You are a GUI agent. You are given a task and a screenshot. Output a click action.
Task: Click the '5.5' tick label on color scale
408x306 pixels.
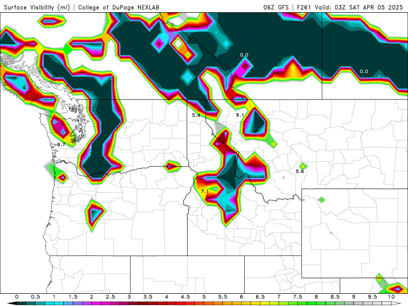point(223,297)
